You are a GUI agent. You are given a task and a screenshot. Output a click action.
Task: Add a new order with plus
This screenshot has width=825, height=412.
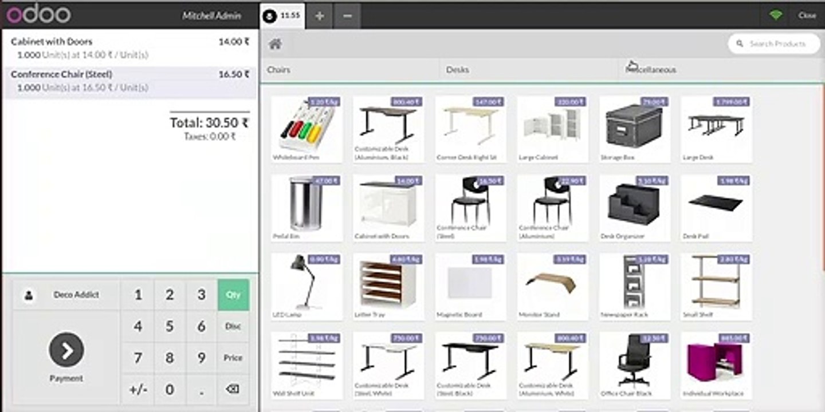[320, 16]
